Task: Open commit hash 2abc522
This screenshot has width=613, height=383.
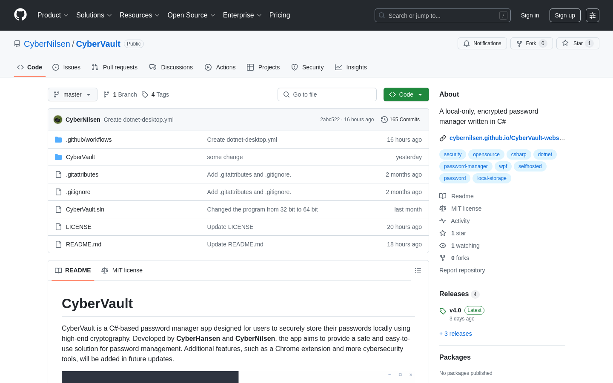Action: tap(330, 120)
